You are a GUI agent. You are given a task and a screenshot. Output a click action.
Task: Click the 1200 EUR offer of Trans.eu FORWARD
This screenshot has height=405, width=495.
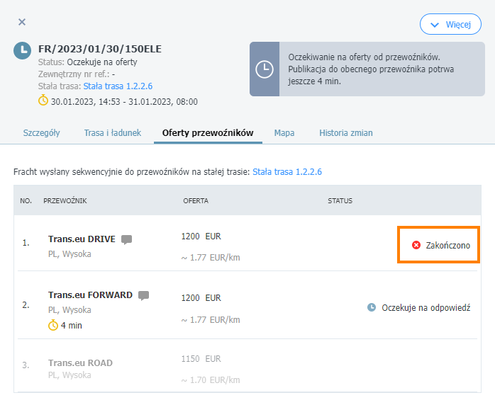point(201,297)
